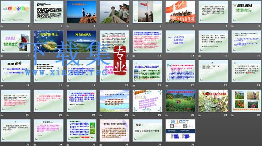Select slide 30 thumbnail with green field
Screen dimensions: 262x146
coord(181,101)
